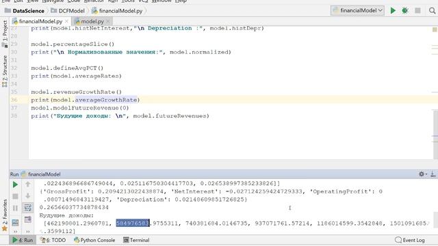Image resolution: width=438 pixels, height=246 pixels.
Task: Open the Terminal tab
Action: click(136, 240)
